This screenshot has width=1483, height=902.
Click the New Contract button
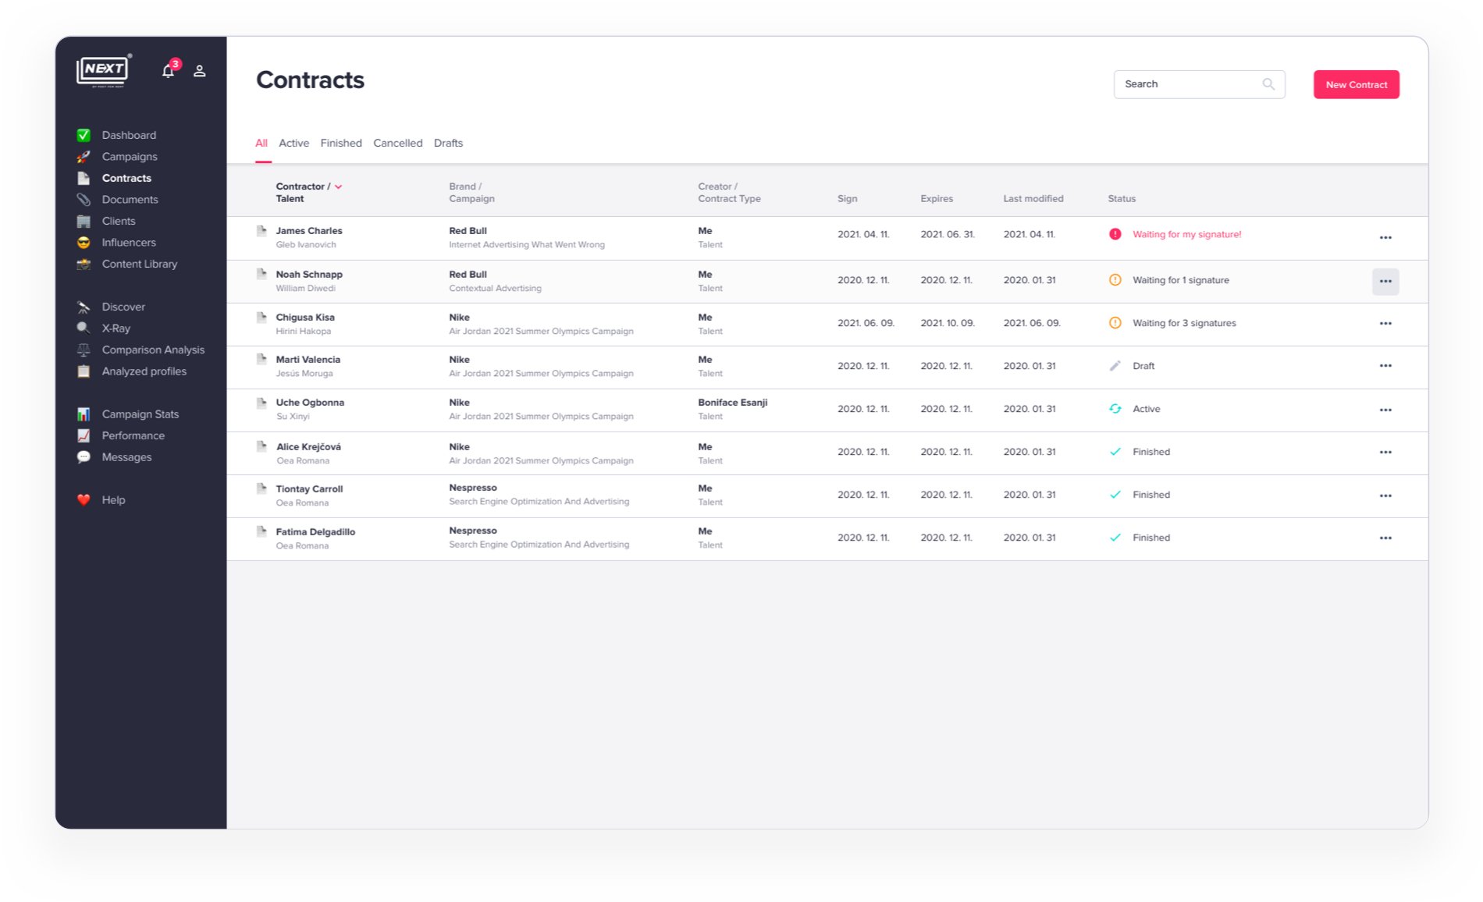1356,84
